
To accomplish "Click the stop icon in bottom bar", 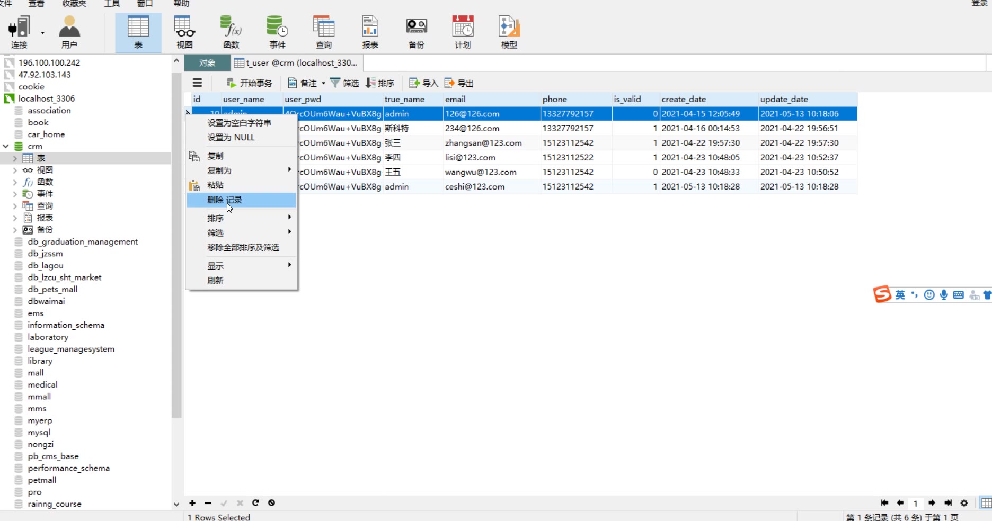I will 271,503.
